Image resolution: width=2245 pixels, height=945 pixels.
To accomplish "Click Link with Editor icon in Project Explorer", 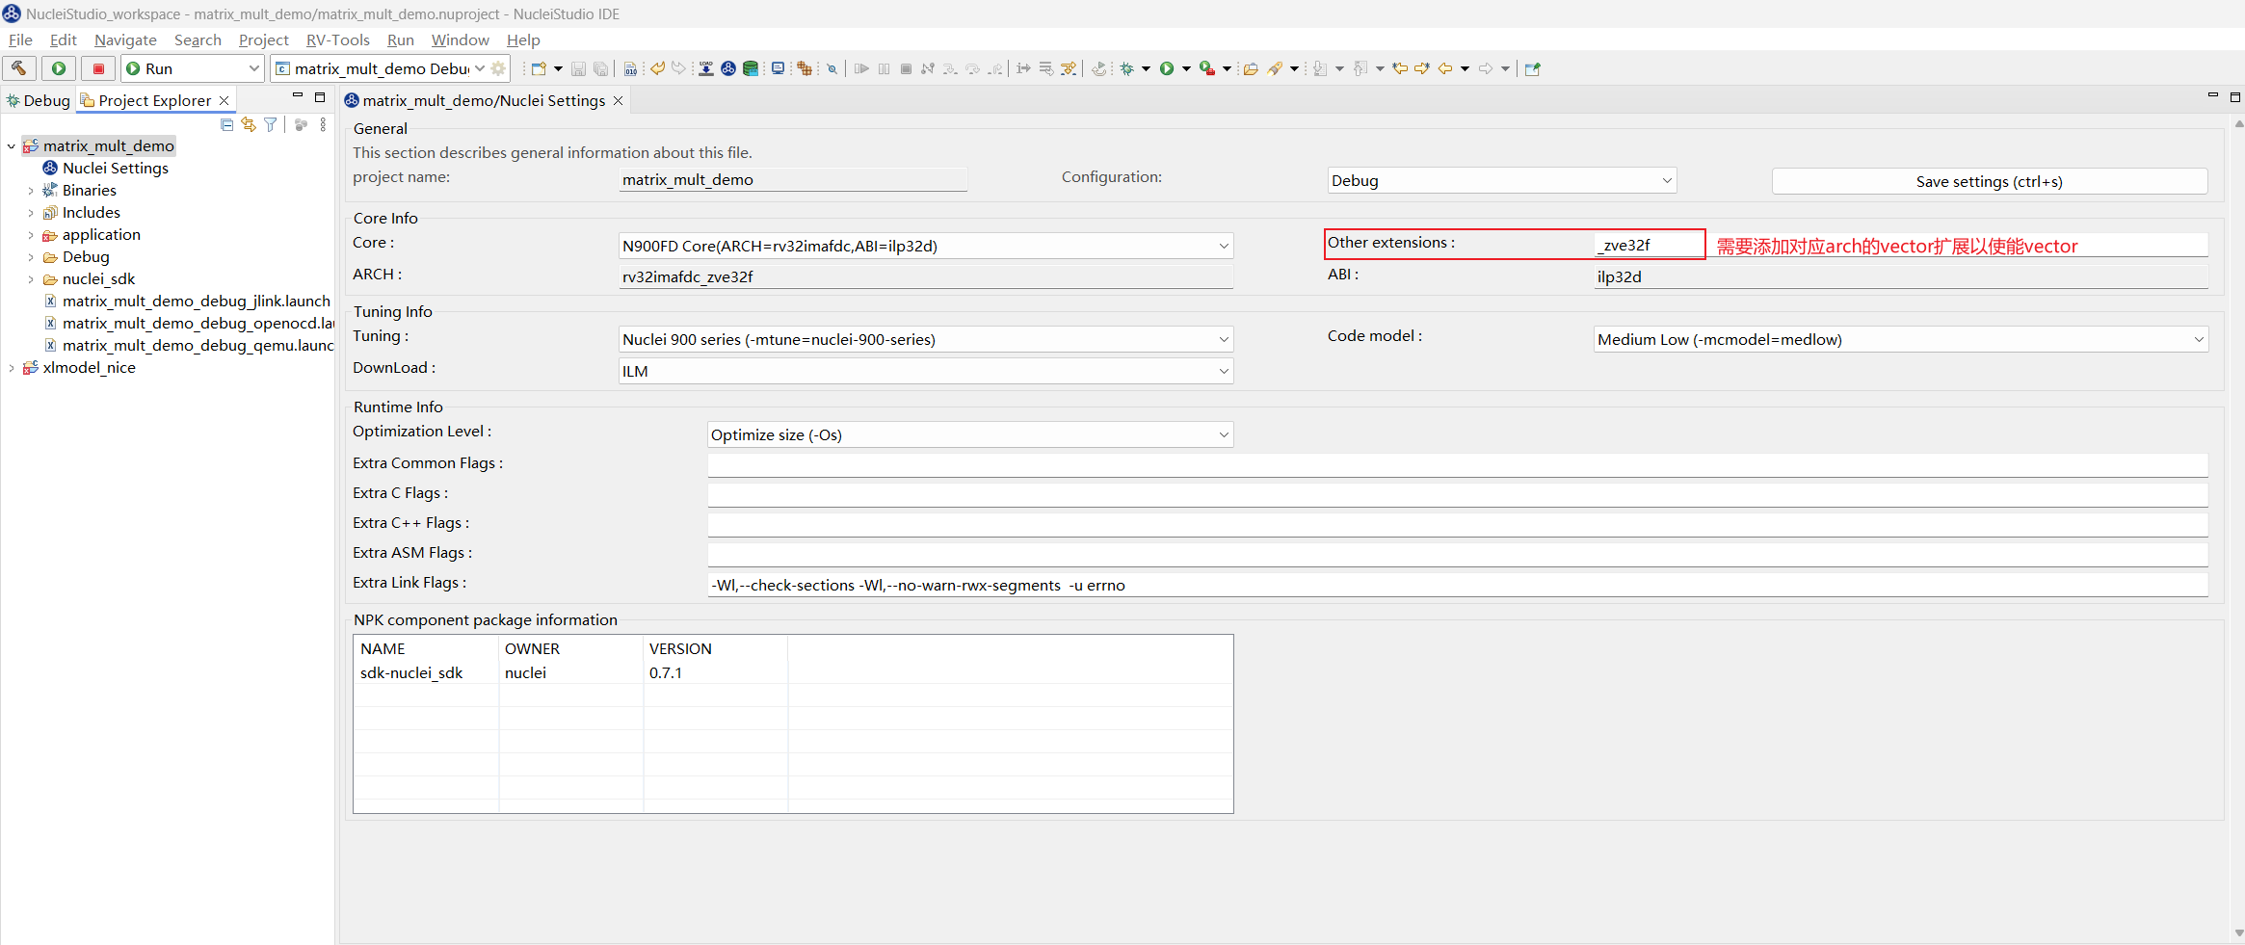I will 249,124.
